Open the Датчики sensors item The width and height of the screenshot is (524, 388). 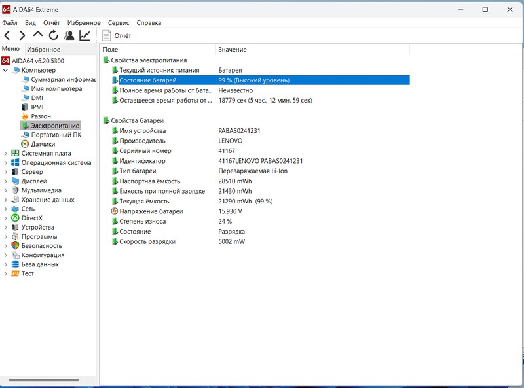[x=43, y=144]
